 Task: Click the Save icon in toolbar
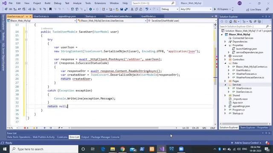click(122, 9)
